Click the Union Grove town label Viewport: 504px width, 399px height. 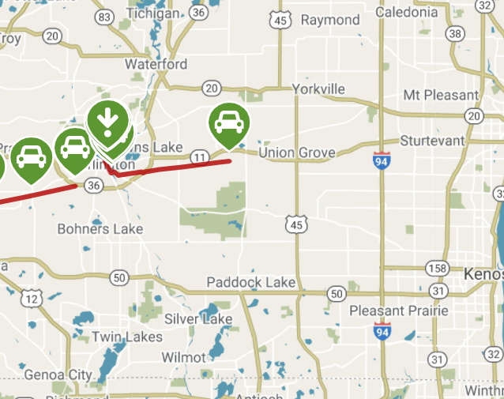click(x=297, y=152)
